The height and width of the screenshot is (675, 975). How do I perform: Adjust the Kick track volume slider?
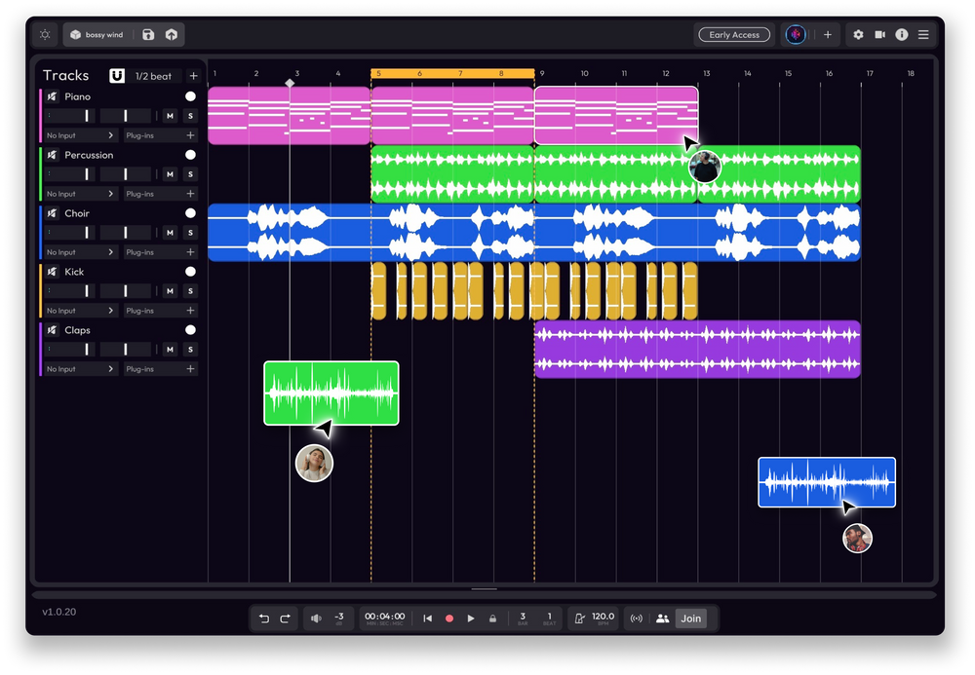[x=70, y=290]
